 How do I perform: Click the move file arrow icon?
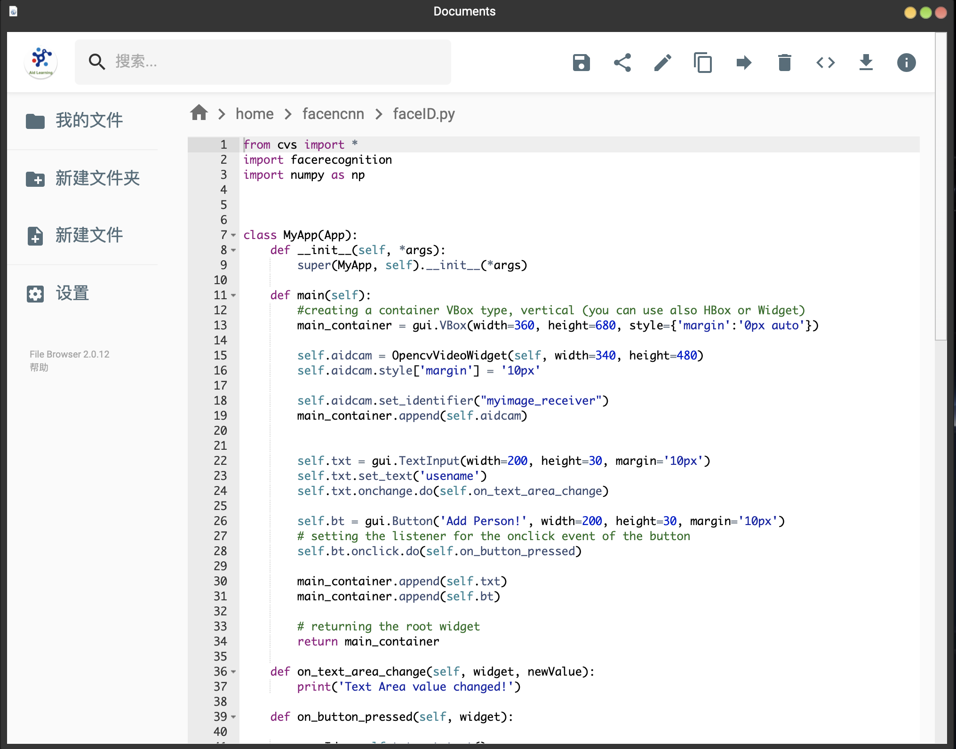coord(744,63)
